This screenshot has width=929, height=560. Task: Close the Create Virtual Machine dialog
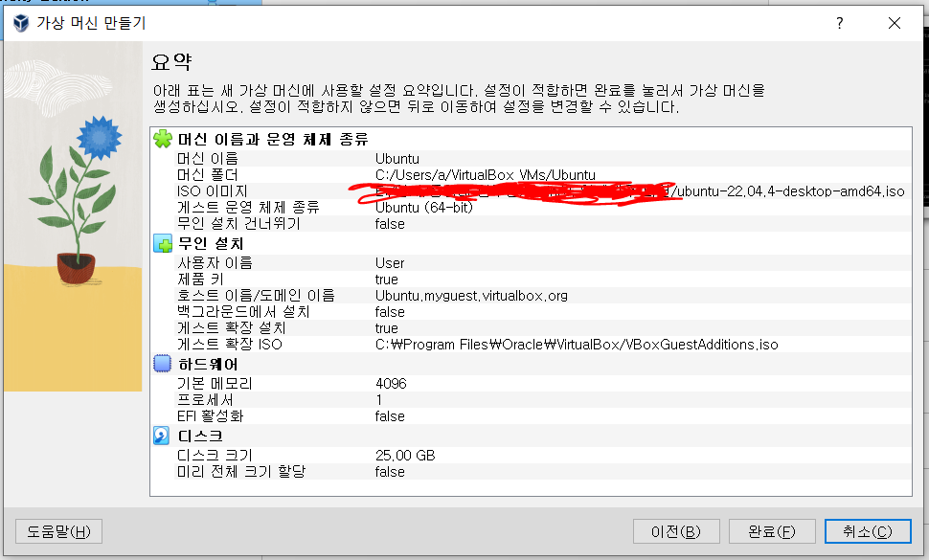[x=895, y=23]
